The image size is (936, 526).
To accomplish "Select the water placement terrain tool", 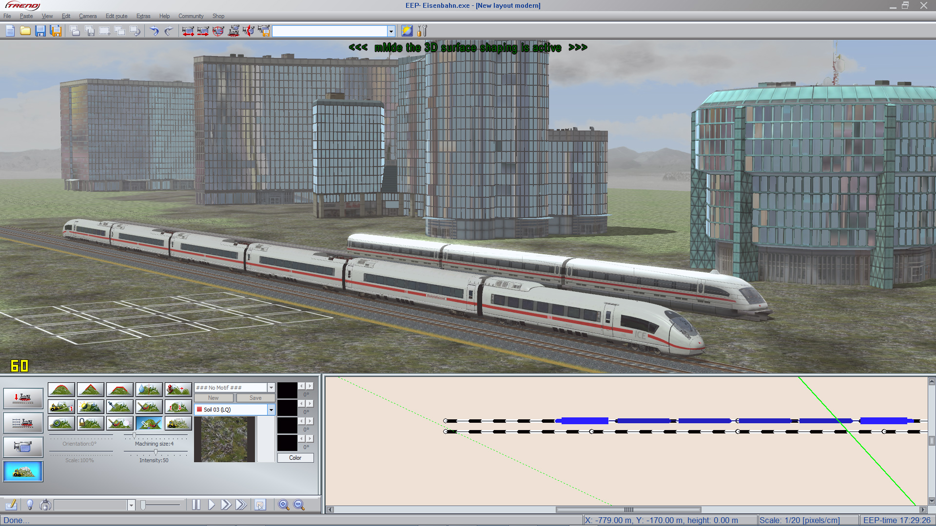I will tap(149, 389).
